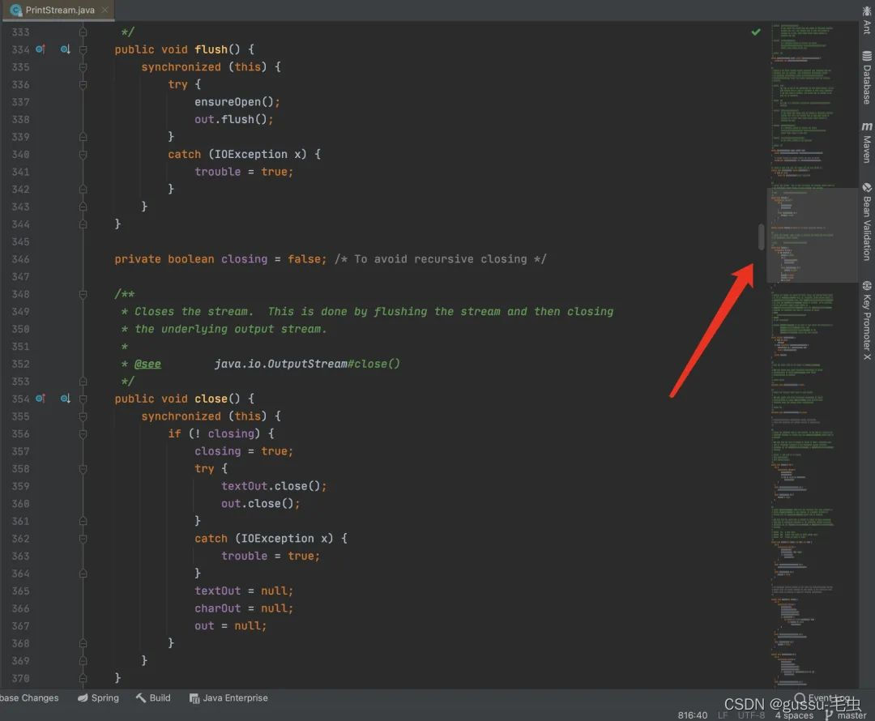Click 'textOut.close();' on line 359
Viewport: 875px width, 721px height.
pyautogui.click(x=274, y=487)
